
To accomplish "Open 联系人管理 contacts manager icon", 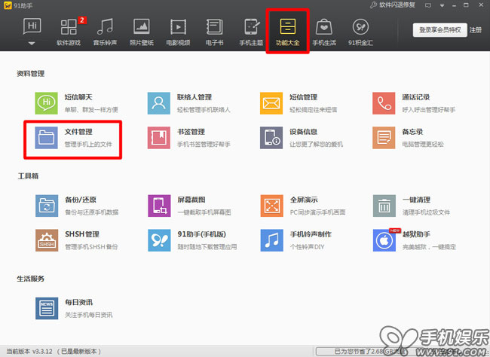I will click(160, 102).
